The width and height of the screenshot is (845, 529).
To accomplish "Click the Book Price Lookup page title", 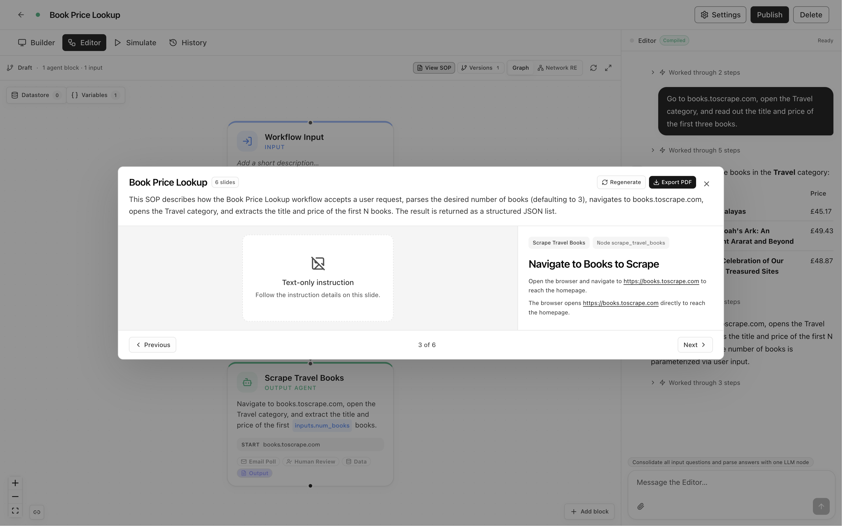I will (85, 15).
